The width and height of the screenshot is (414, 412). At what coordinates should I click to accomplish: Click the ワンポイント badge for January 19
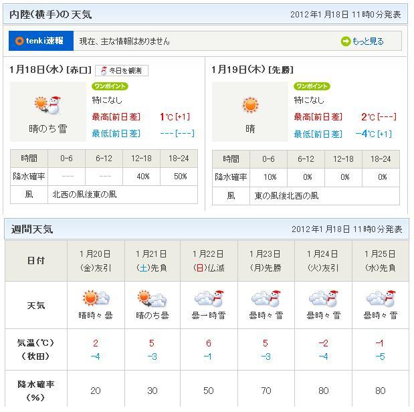tap(312, 86)
